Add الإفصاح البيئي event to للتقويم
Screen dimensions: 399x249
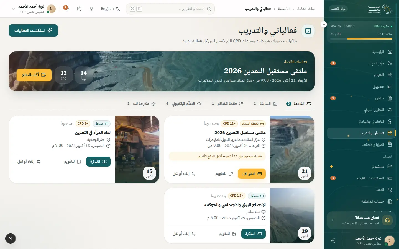pyautogui.click(x=227, y=234)
